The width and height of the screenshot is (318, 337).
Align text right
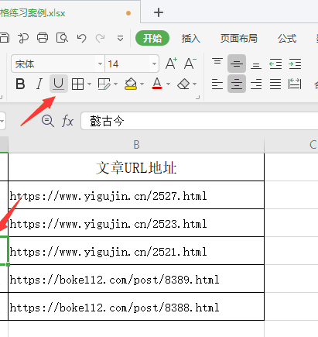tap(256, 84)
